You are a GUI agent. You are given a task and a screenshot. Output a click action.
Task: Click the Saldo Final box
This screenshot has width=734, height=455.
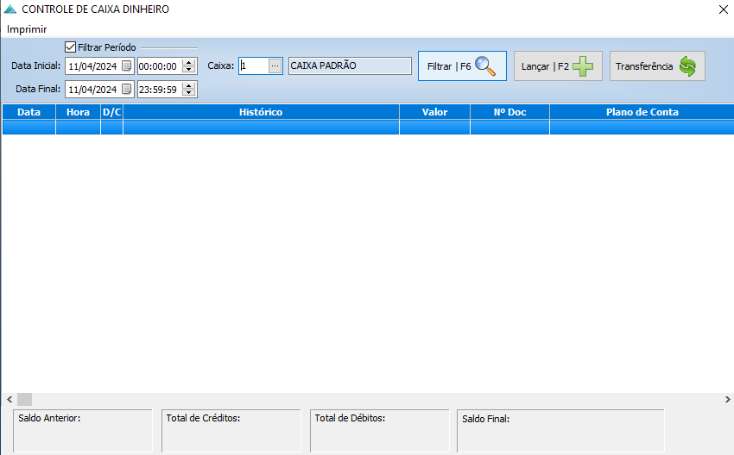560,431
